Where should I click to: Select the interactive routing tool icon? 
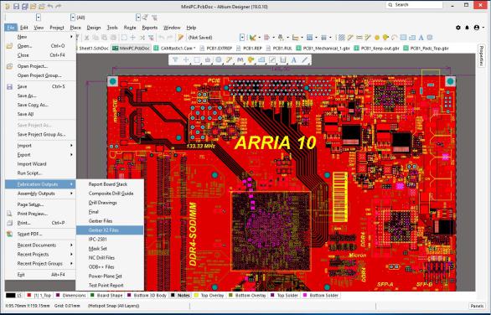point(230,59)
